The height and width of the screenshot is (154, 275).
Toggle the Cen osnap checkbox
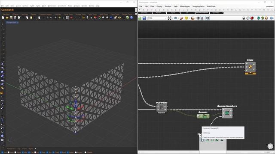pyautogui.click(x=29, y=152)
